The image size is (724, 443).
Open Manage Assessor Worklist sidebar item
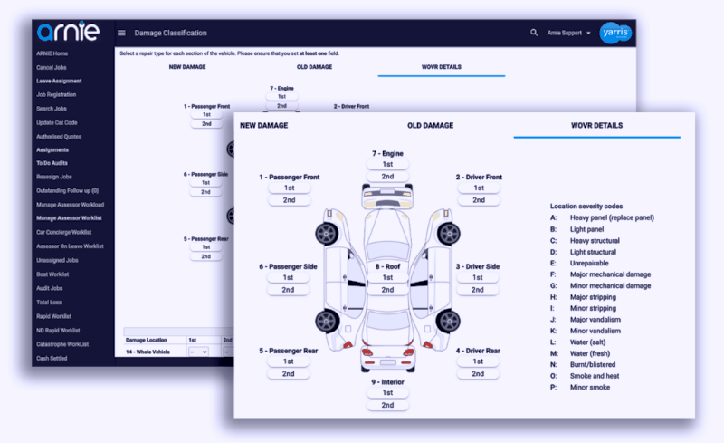(x=69, y=218)
